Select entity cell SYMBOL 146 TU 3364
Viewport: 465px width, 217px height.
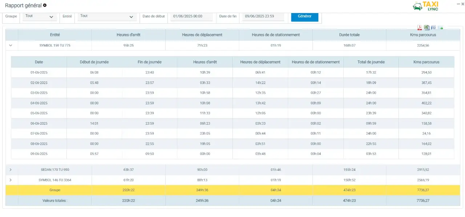click(x=55, y=180)
